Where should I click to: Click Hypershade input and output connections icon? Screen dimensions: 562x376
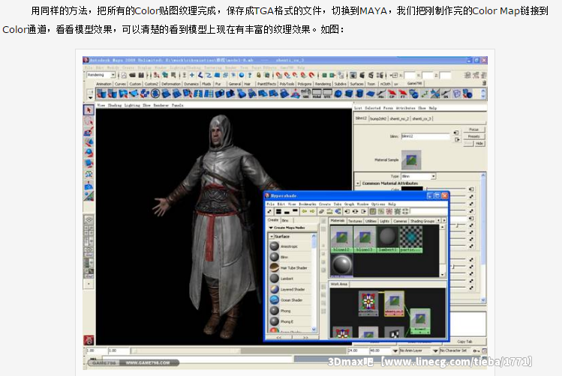(x=355, y=211)
